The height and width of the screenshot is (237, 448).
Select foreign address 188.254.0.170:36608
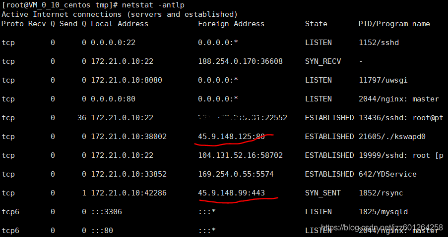pos(240,61)
